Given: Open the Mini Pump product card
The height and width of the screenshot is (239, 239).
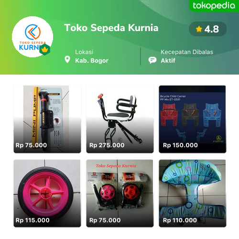Looking at the screenshot, I should coord(47,119).
